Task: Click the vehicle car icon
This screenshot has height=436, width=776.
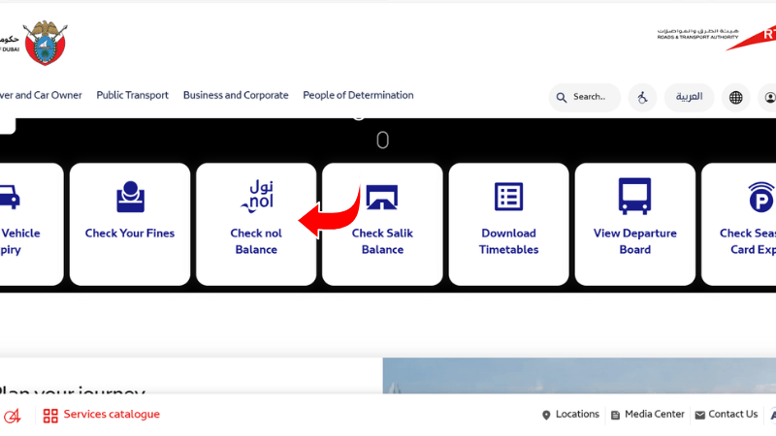Action: point(9,197)
